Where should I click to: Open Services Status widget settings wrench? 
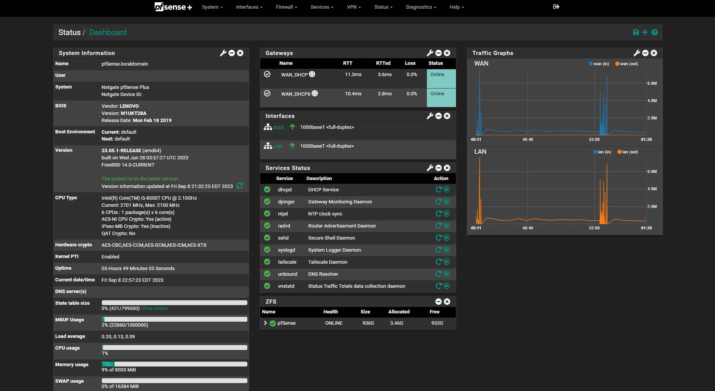click(430, 168)
